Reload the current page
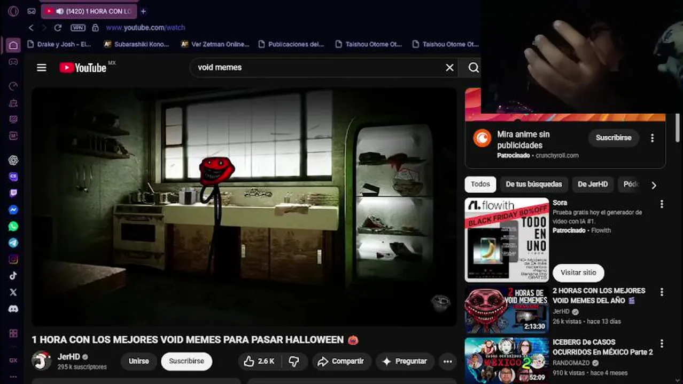Image resolution: width=683 pixels, height=384 pixels. (58, 28)
